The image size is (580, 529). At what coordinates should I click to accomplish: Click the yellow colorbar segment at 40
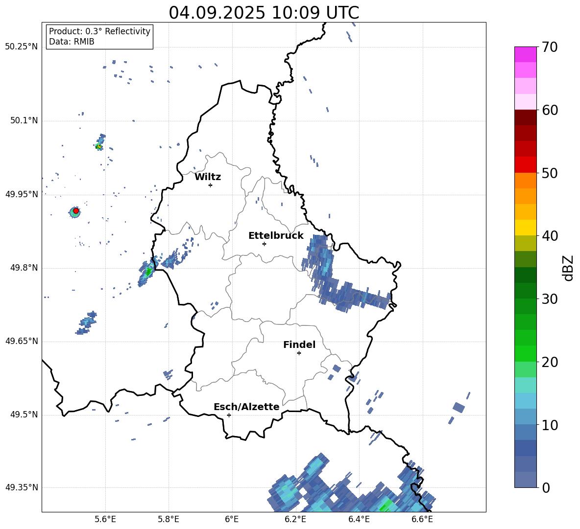point(525,228)
